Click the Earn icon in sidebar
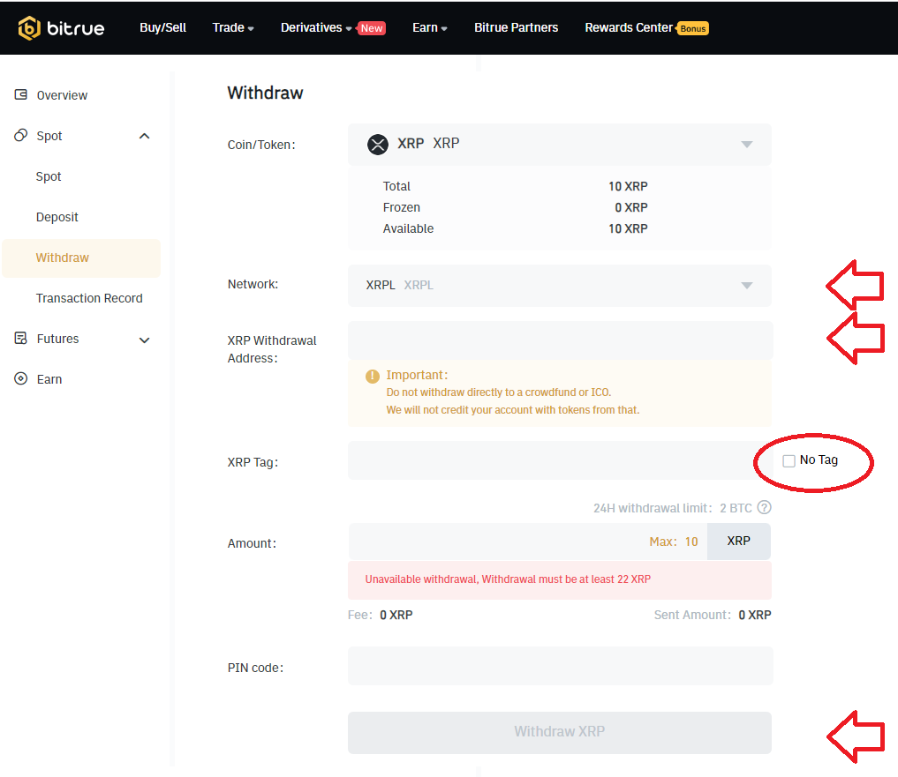Viewport: 898px width, 777px height. pyautogui.click(x=21, y=379)
